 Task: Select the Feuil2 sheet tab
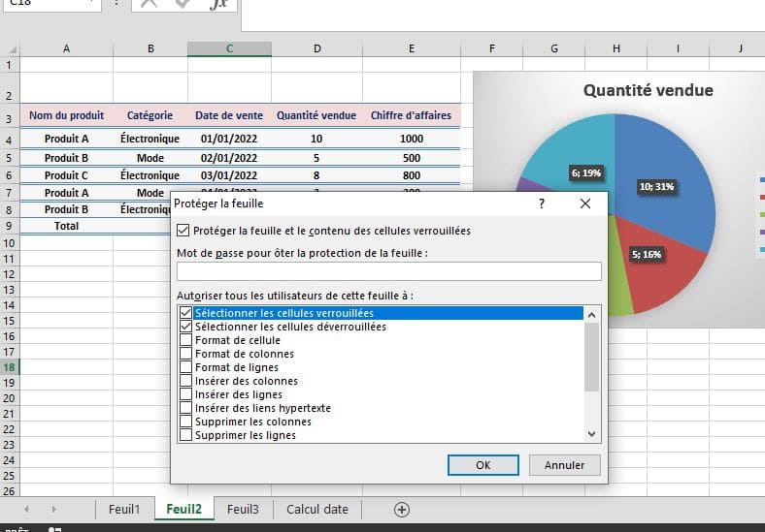tap(183, 509)
